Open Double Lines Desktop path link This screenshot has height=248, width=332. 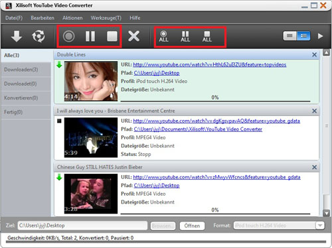point(157,73)
